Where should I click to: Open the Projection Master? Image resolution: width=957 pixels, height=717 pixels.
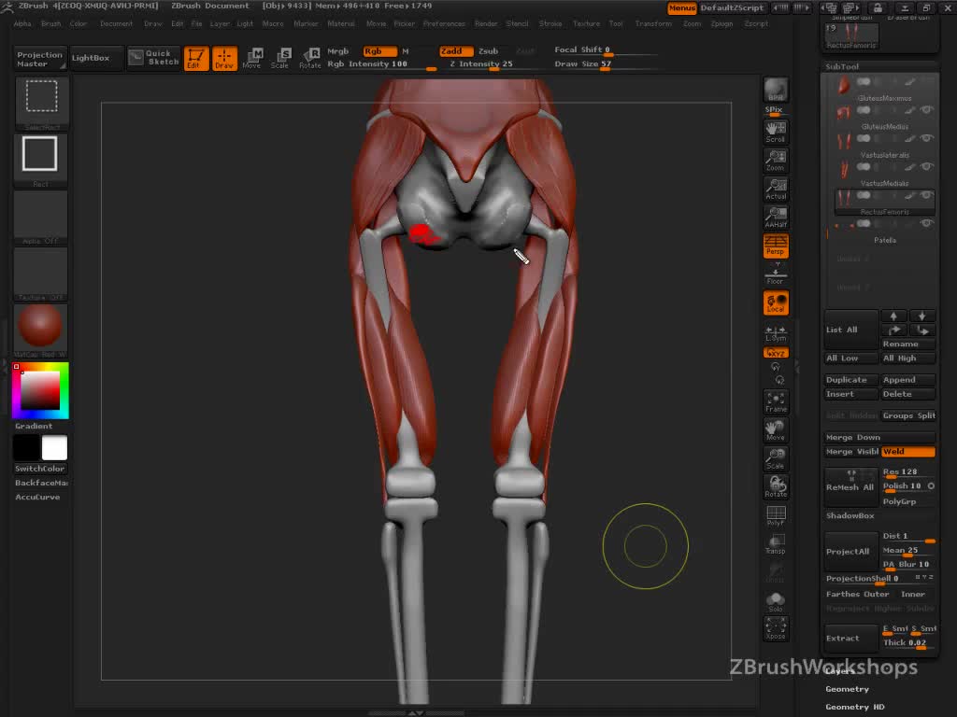(39, 59)
